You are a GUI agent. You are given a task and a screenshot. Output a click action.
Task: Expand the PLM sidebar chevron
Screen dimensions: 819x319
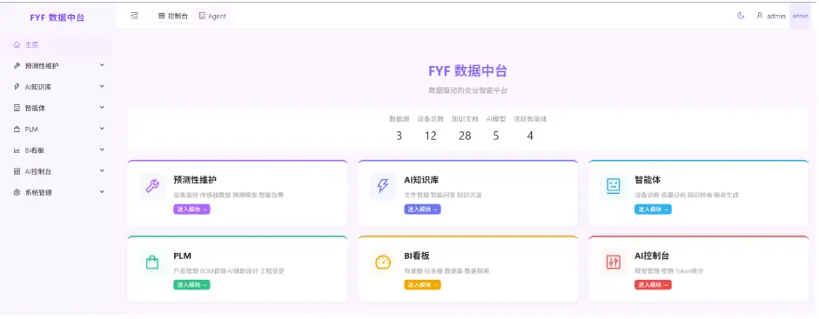coord(102,129)
